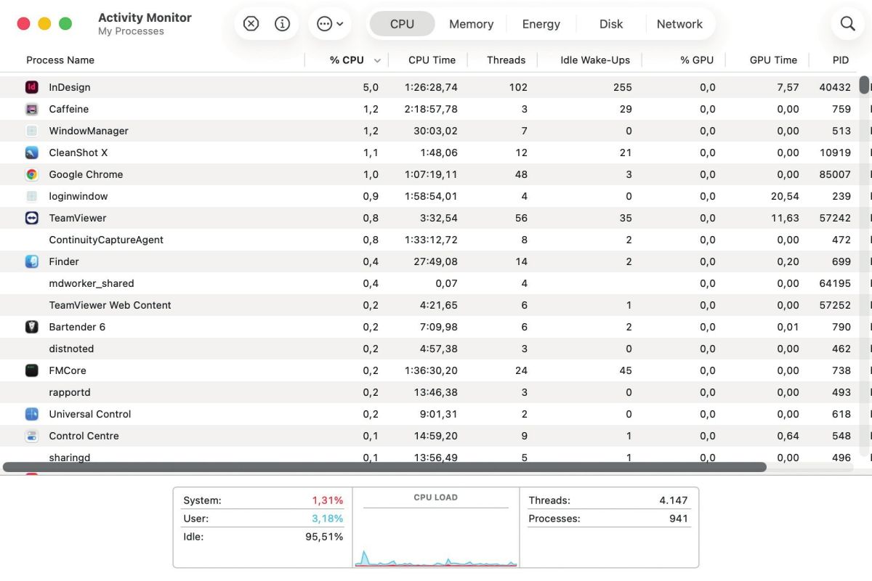Screen dimensions: 872x581
Task: Click the search magnifier icon
Action: click(x=847, y=24)
